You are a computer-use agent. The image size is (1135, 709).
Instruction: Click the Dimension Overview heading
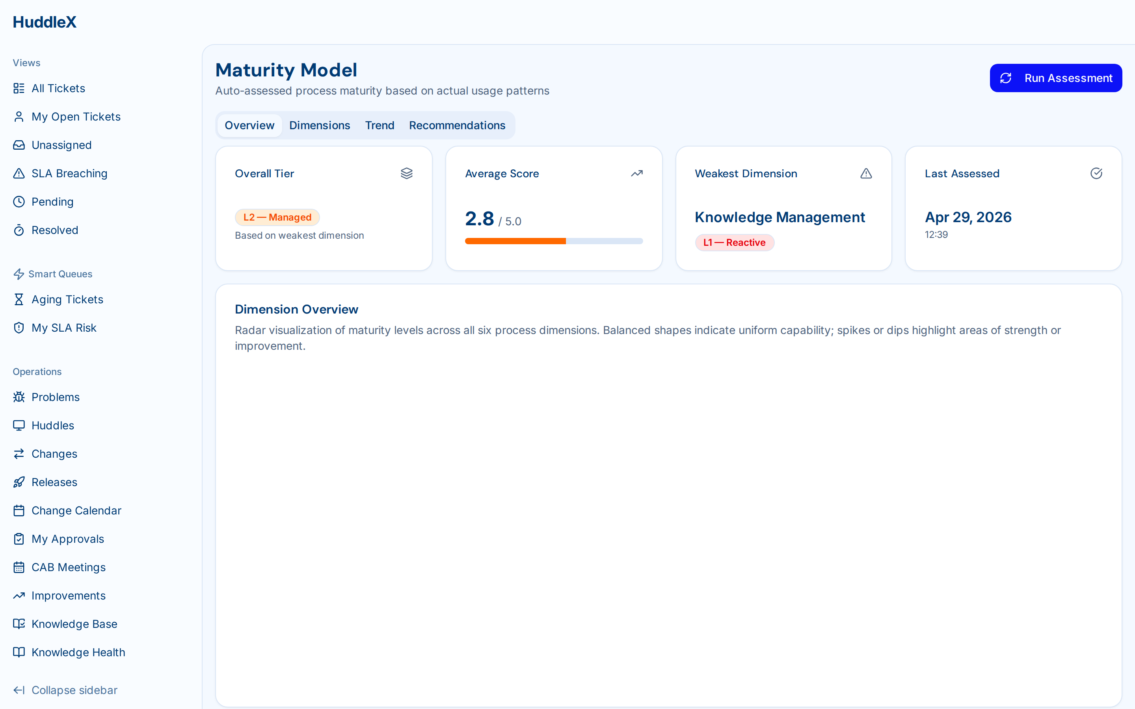click(x=296, y=310)
